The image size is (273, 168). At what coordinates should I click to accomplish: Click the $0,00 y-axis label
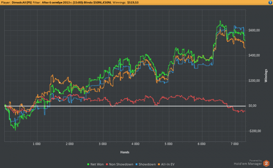pos(252,106)
